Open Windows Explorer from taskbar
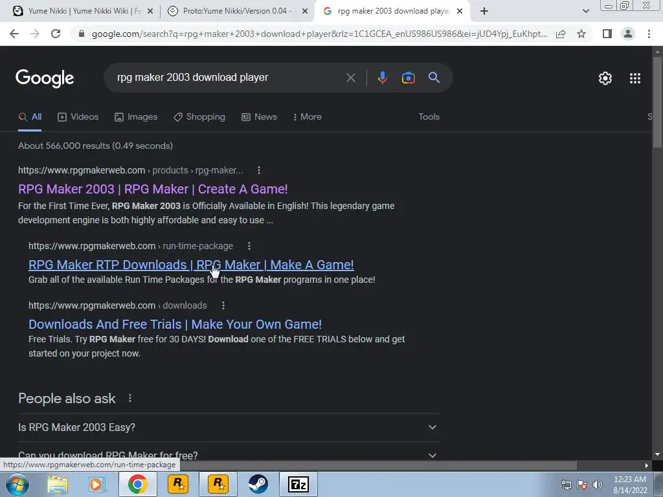The width and height of the screenshot is (663, 497). [x=58, y=484]
